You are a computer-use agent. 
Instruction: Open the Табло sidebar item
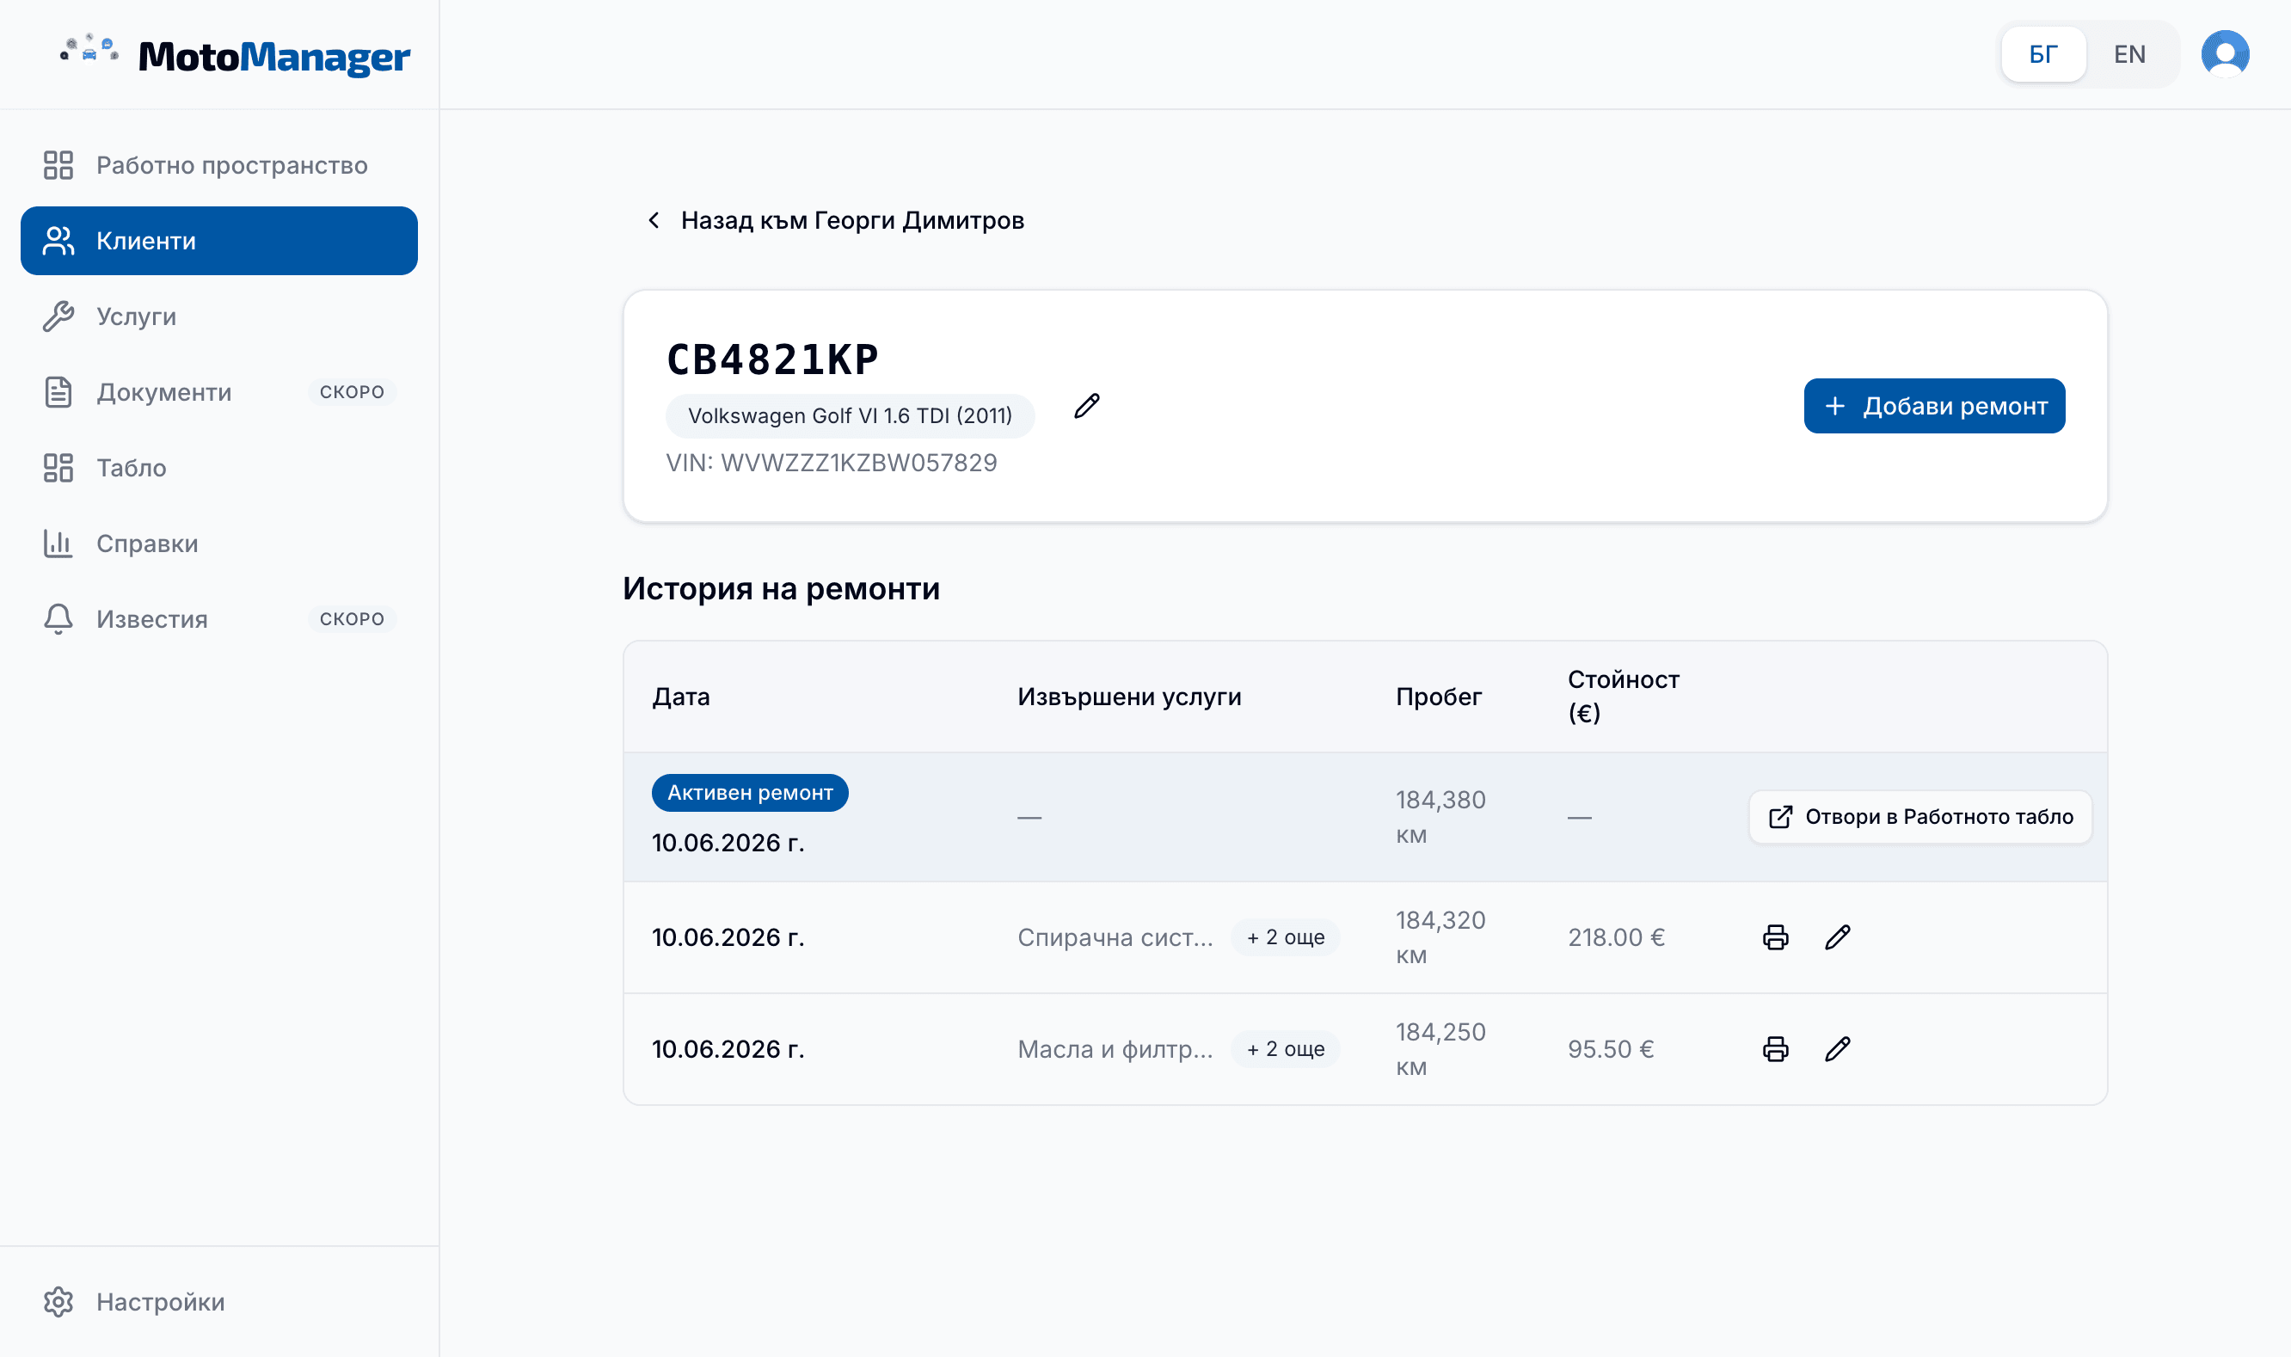[219, 468]
